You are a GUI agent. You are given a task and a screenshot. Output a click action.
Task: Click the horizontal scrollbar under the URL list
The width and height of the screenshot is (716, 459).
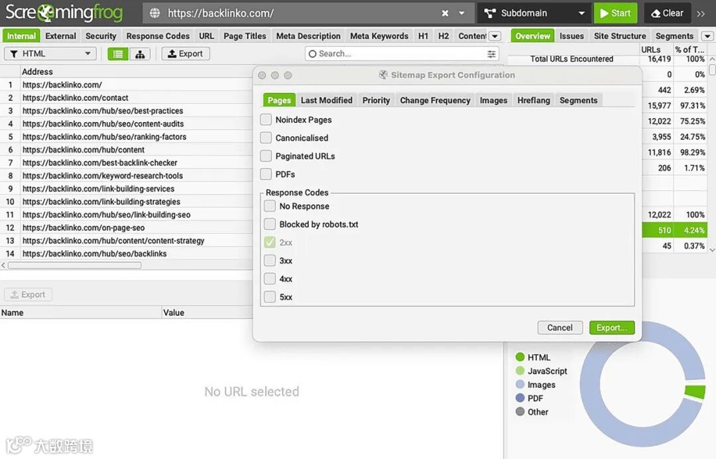point(74,265)
